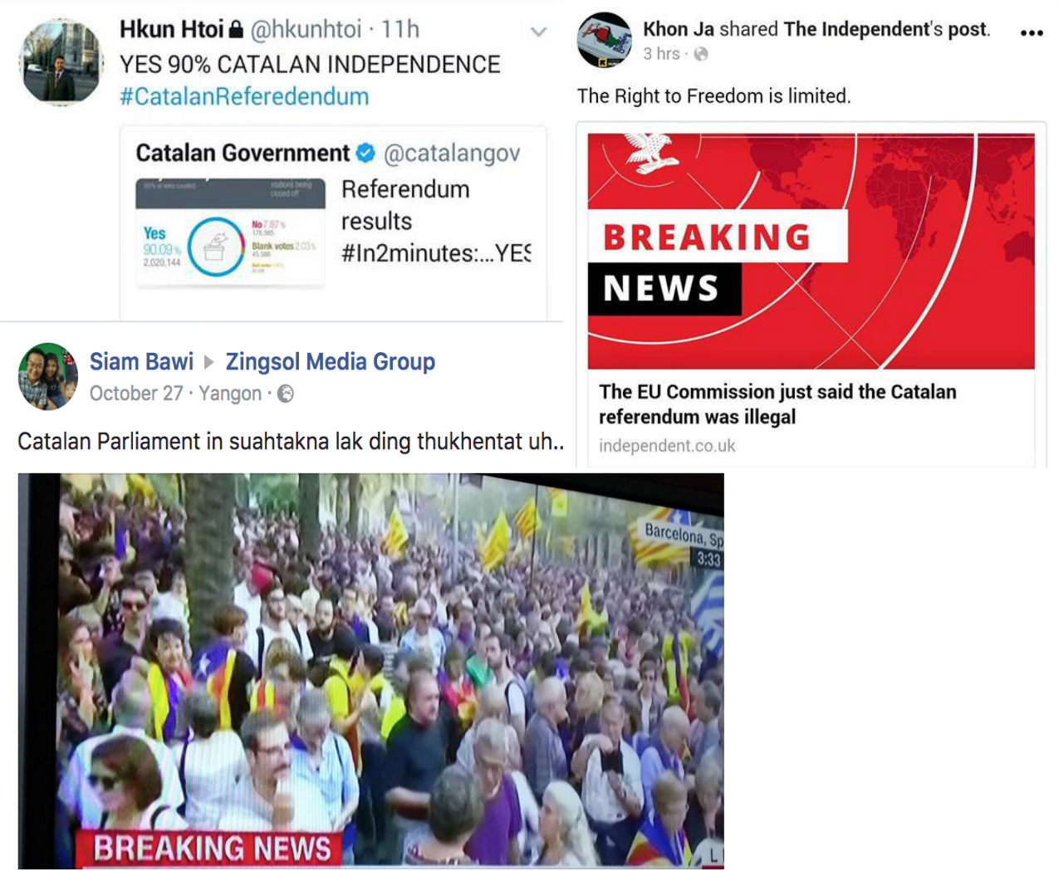Open the #CatalanReferedendum hashtag
The height and width of the screenshot is (871, 1059).
pos(244,96)
